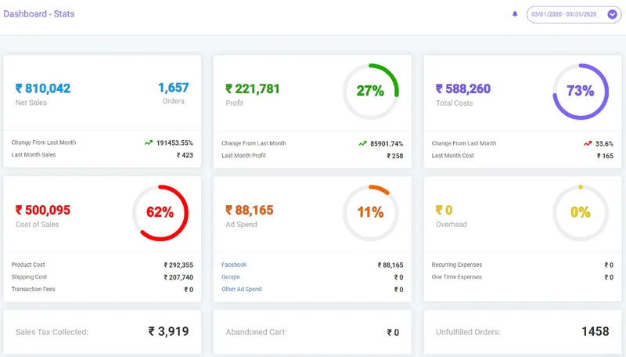Click the green Net Sales trend arrow

149,143
